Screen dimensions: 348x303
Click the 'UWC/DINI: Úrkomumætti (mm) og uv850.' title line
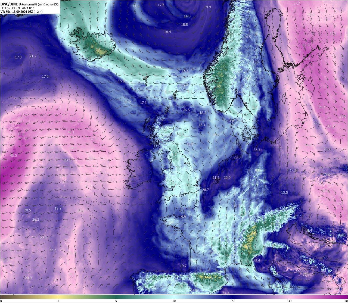coord(30,4)
